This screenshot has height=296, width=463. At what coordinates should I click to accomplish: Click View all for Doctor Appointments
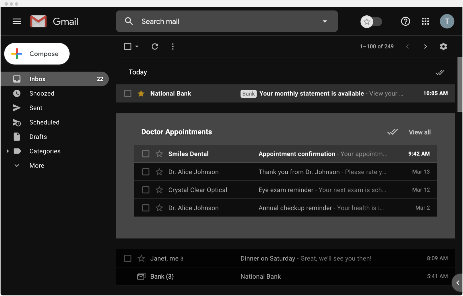point(420,132)
